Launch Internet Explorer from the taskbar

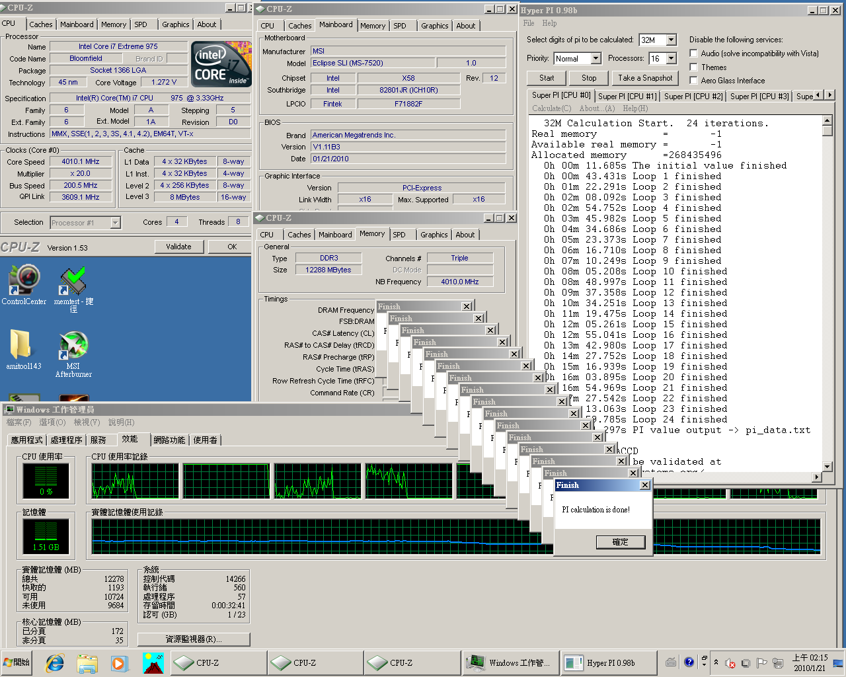55,662
